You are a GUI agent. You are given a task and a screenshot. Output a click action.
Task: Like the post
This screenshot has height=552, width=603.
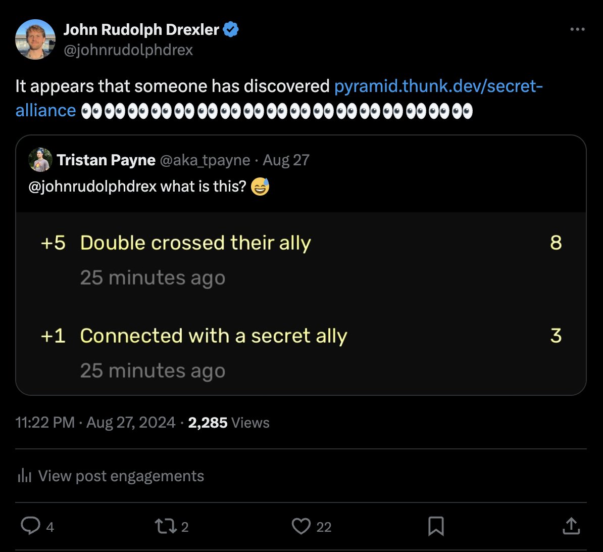coord(302,526)
